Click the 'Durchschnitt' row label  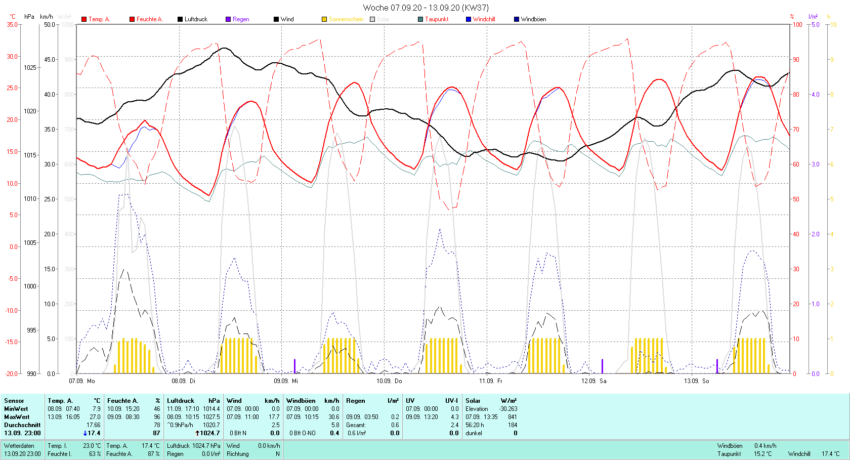tap(22, 425)
